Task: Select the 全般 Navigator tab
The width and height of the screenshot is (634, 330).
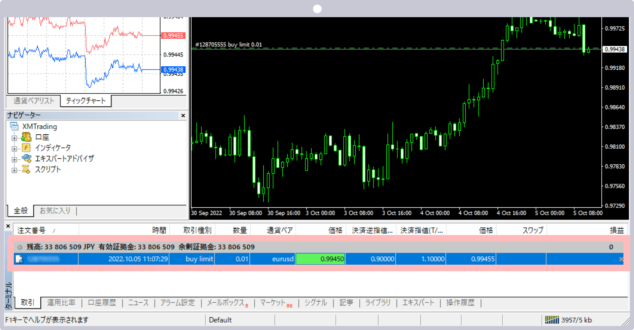Action: [x=20, y=211]
